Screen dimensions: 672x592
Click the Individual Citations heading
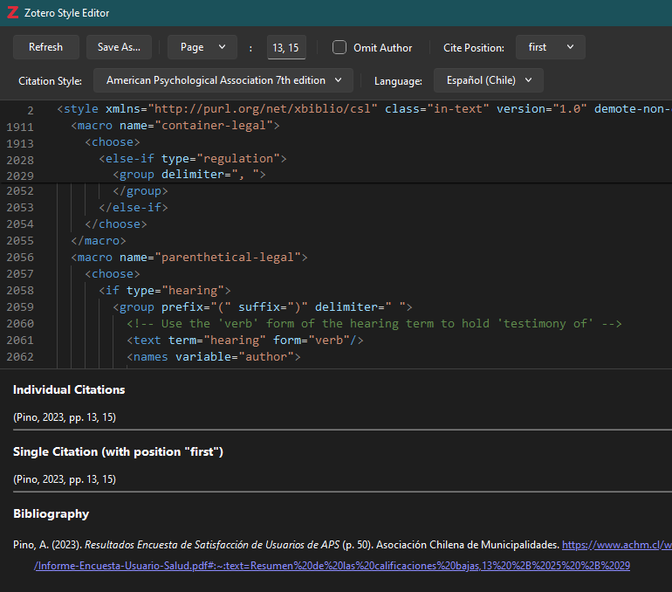tap(69, 389)
